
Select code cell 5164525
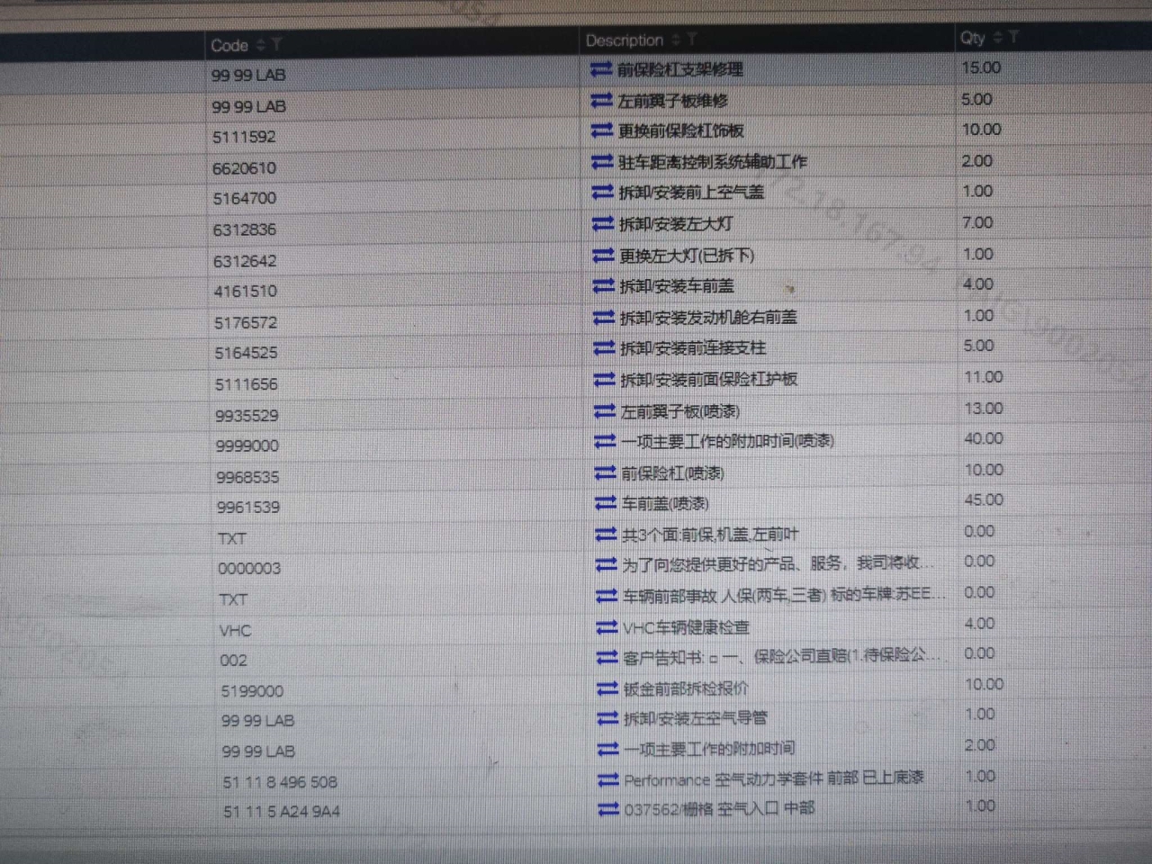246,354
